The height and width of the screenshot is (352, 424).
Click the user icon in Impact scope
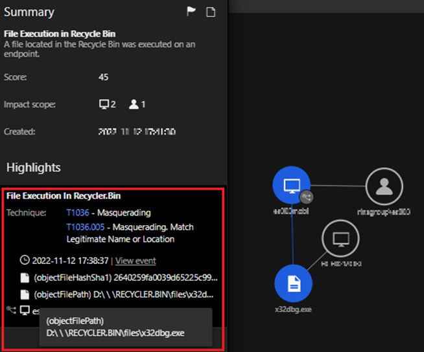point(134,104)
